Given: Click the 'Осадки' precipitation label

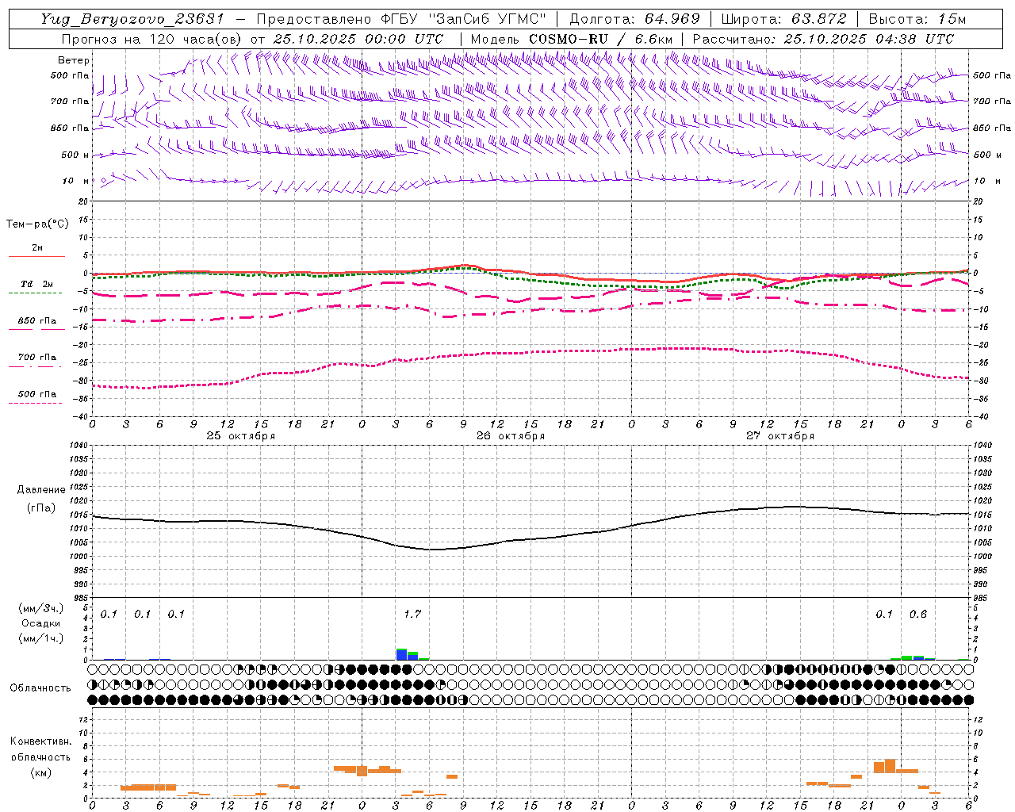Looking at the screenshot, I should [41, 623].
